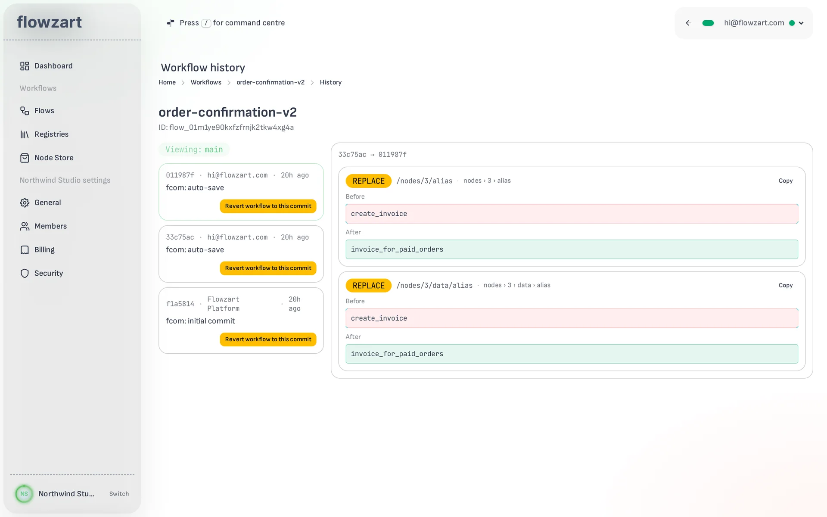The height and width of the screenshot is (517, 827).
Task: Click Before value in /nodes/3/data/alias card
Action: click(x=572, y=318)
